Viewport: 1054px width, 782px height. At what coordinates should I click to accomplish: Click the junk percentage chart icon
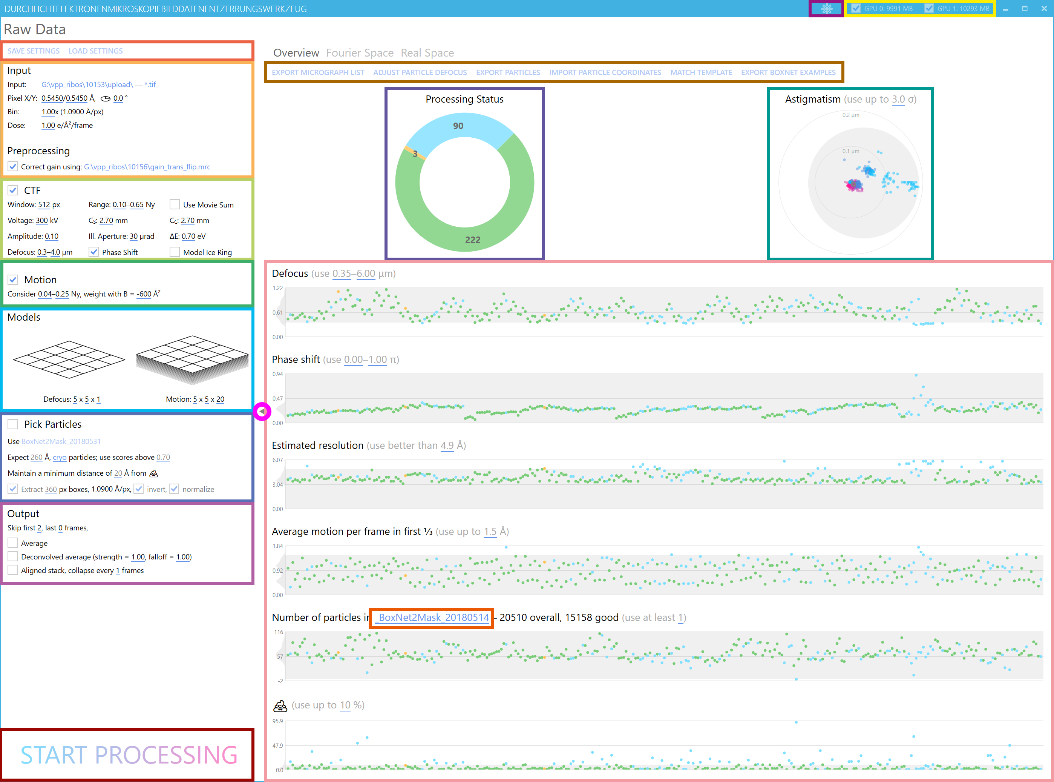coord(280,706)
